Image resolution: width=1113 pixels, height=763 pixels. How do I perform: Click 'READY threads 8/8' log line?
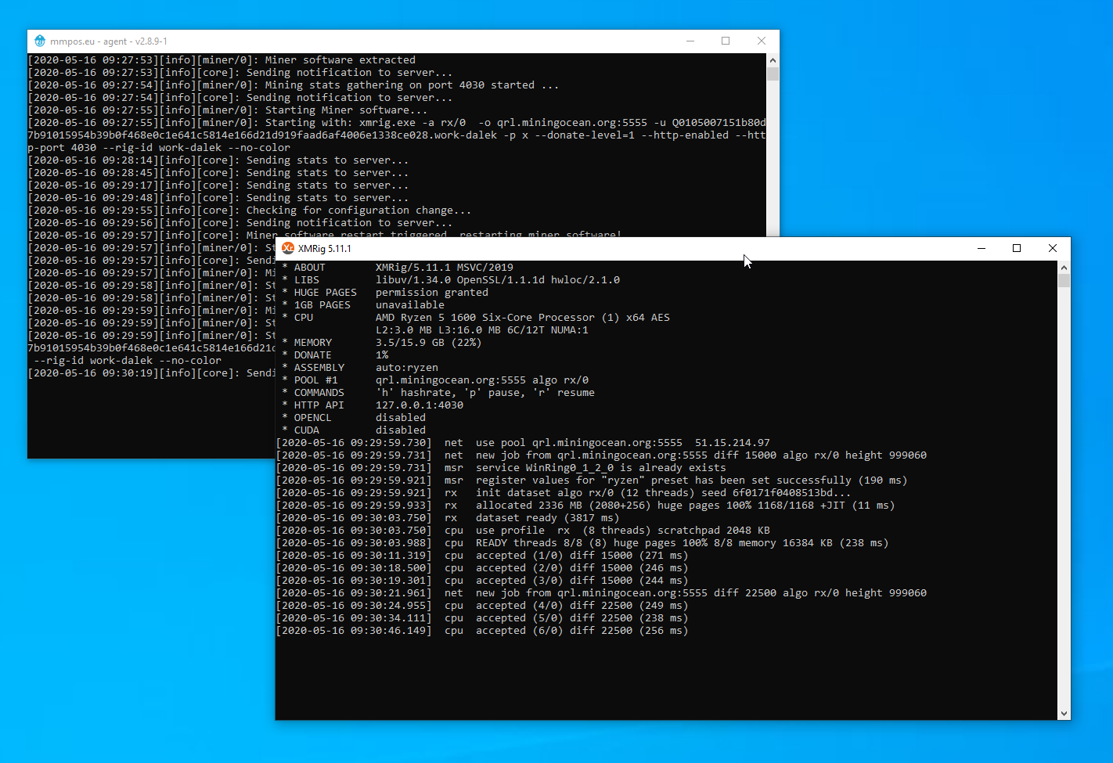coord(582,542)
